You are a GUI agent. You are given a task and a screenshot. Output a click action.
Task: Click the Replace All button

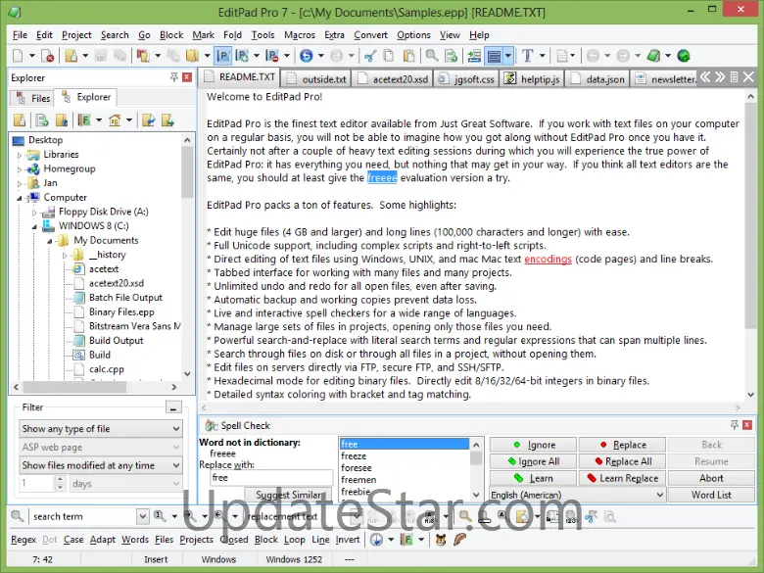(x=622, y=461)
